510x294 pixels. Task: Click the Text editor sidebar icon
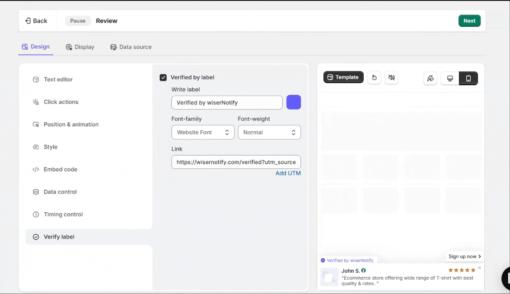pos(36,79)
